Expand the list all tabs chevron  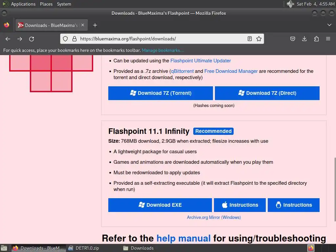(329, 25)
